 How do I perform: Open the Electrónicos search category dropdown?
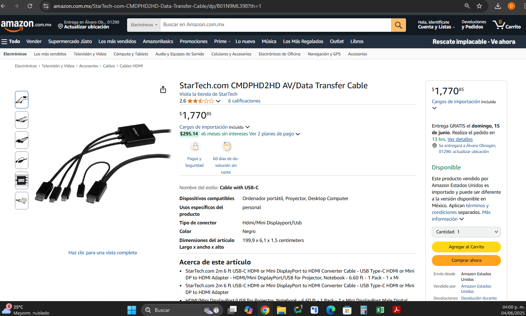tap(144, 25)
